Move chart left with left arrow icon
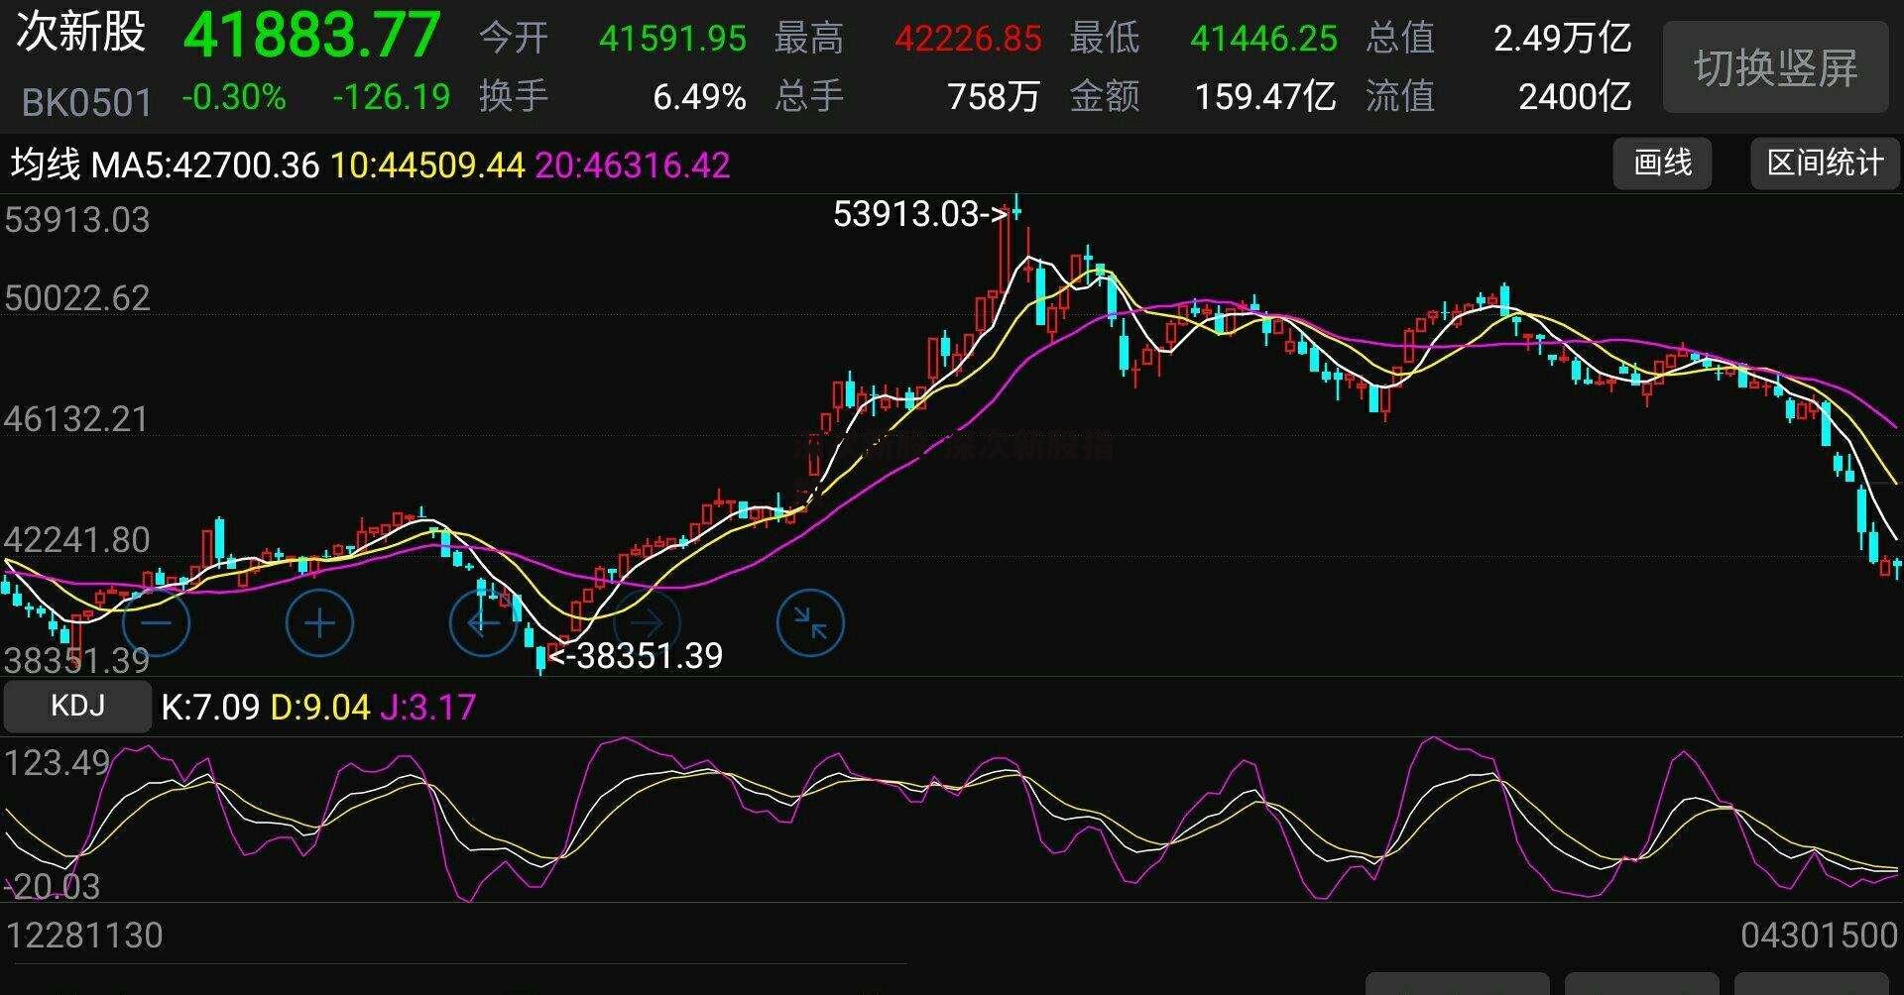1904x995 pixels. (x=483, y=622)
